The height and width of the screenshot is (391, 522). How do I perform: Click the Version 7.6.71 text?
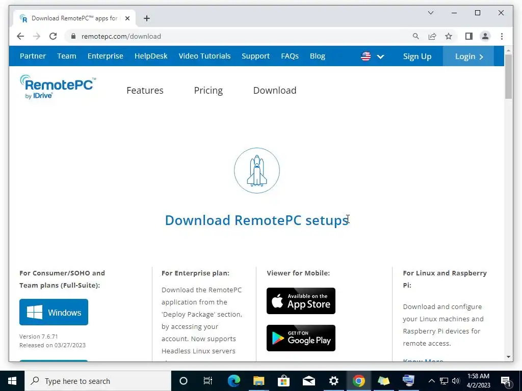coord(39,336)
